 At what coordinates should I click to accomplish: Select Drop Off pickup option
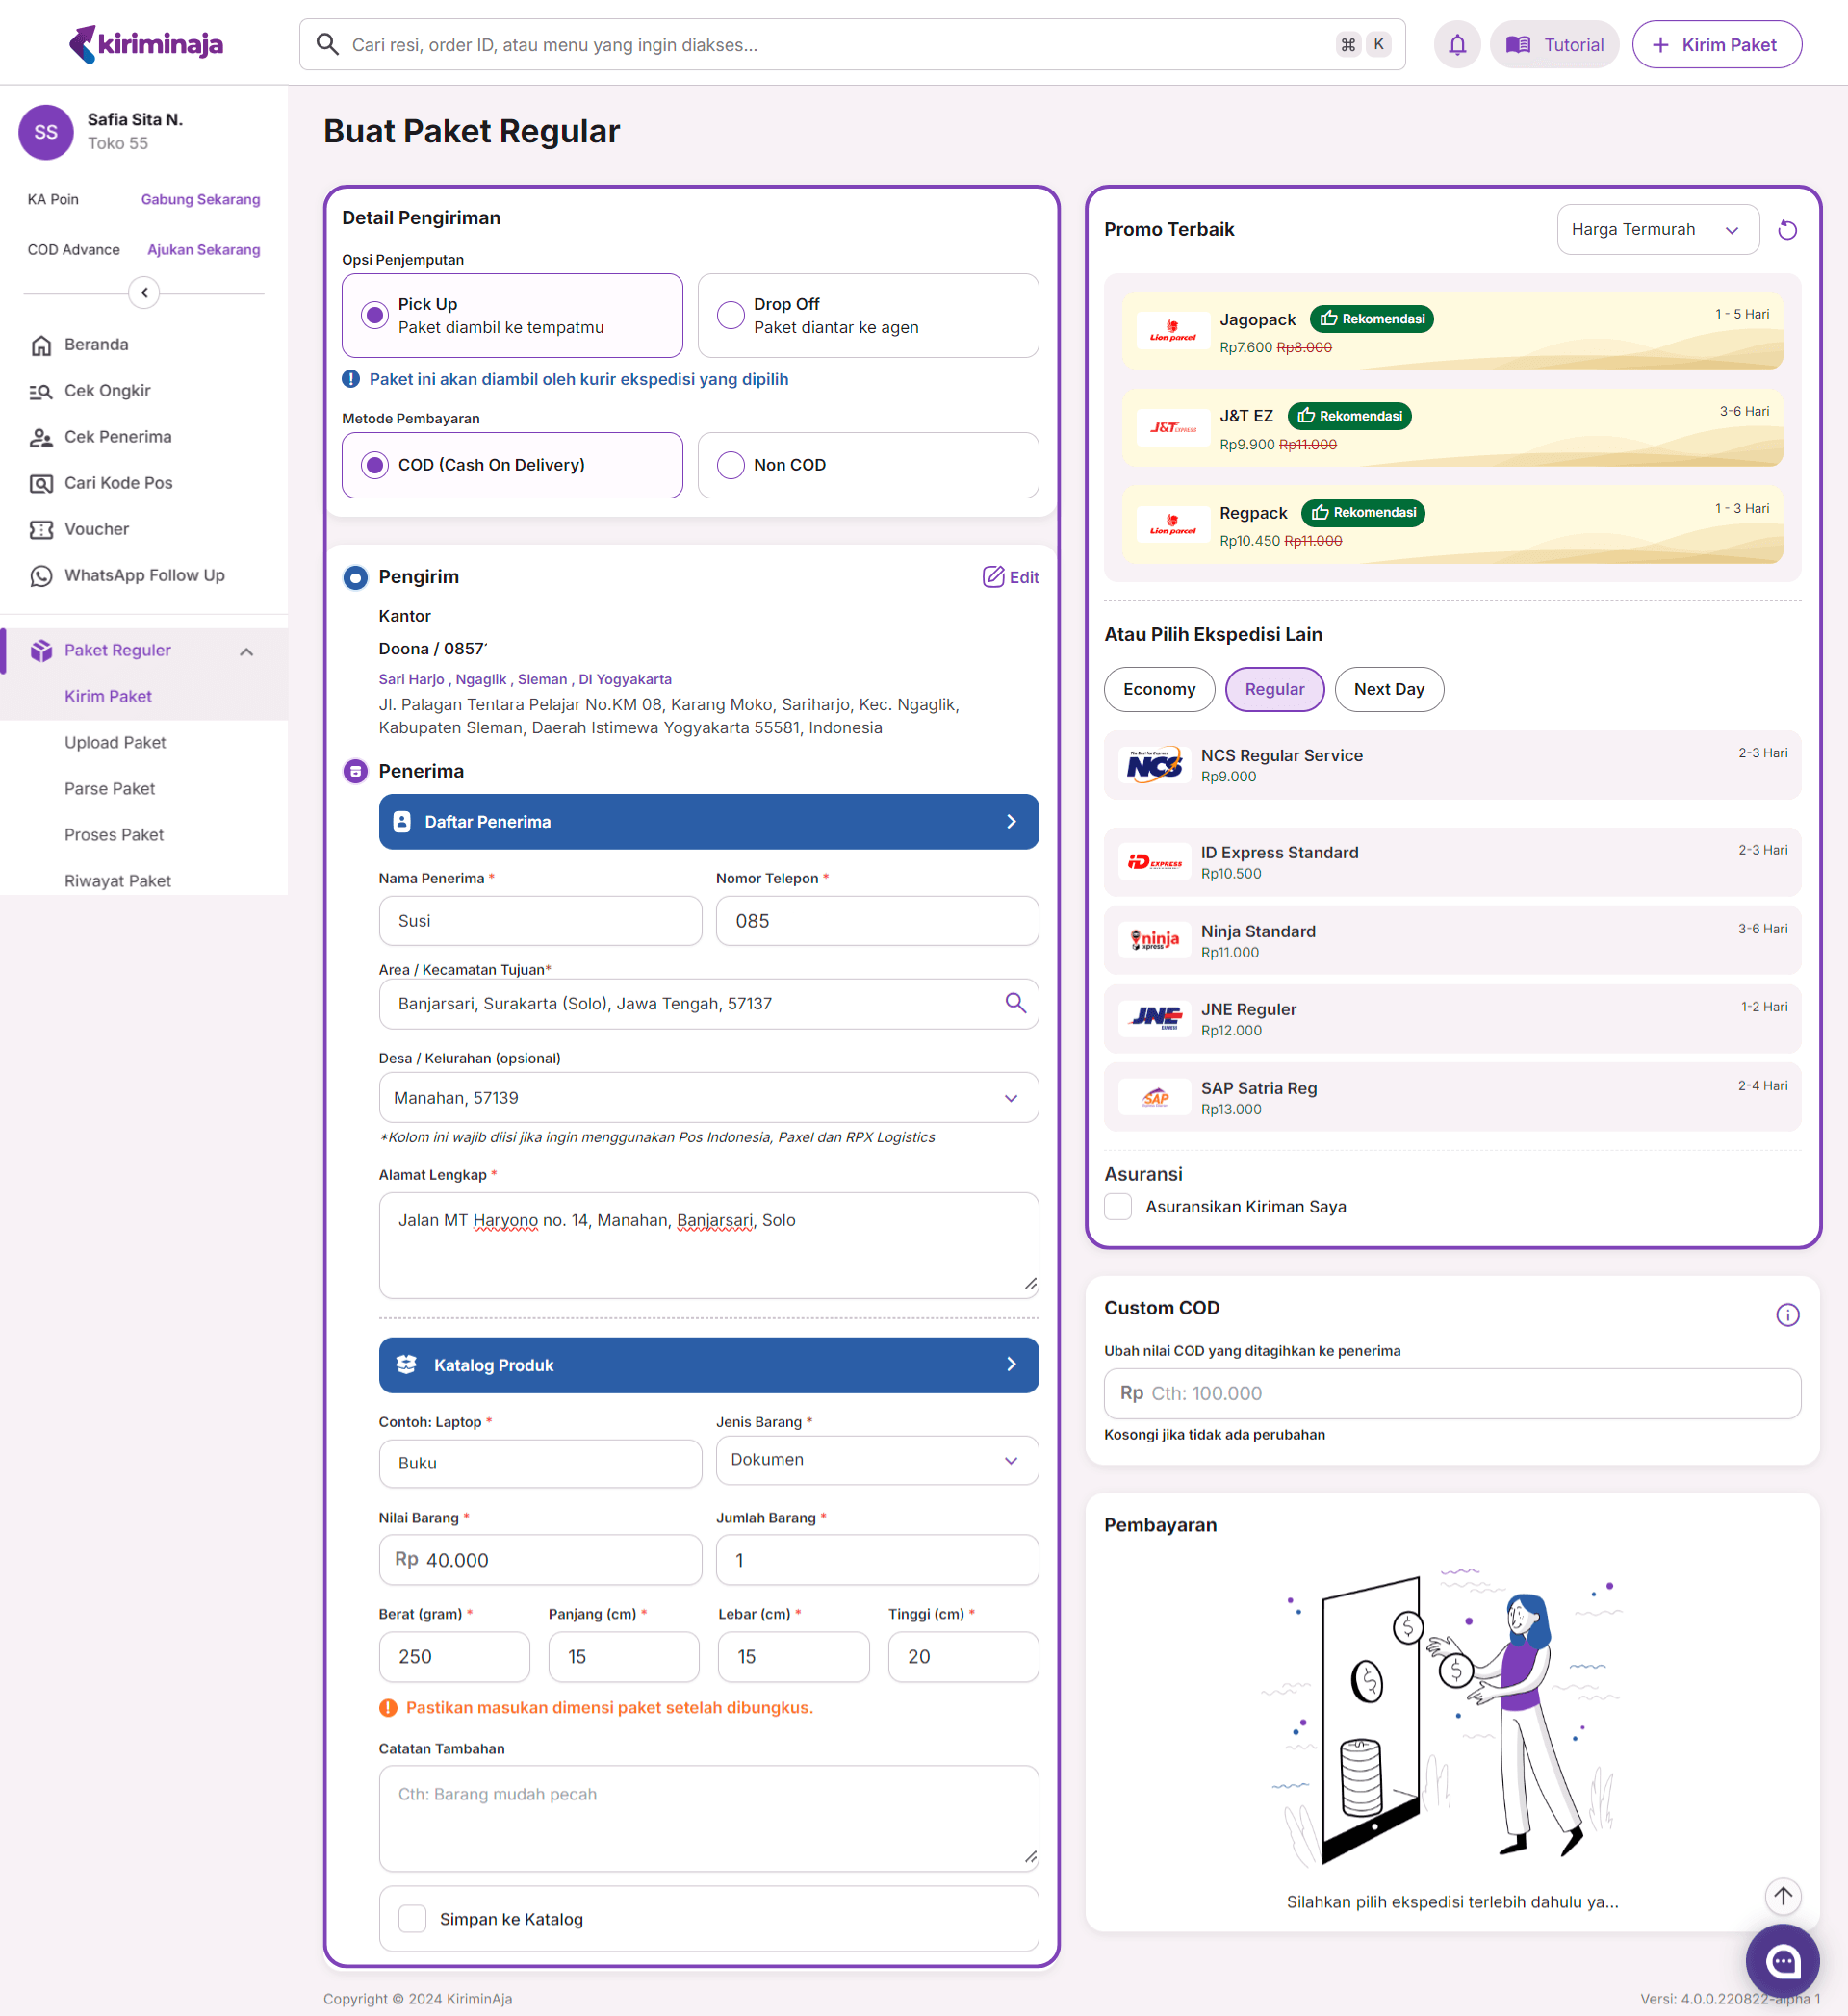click(867, 316)
